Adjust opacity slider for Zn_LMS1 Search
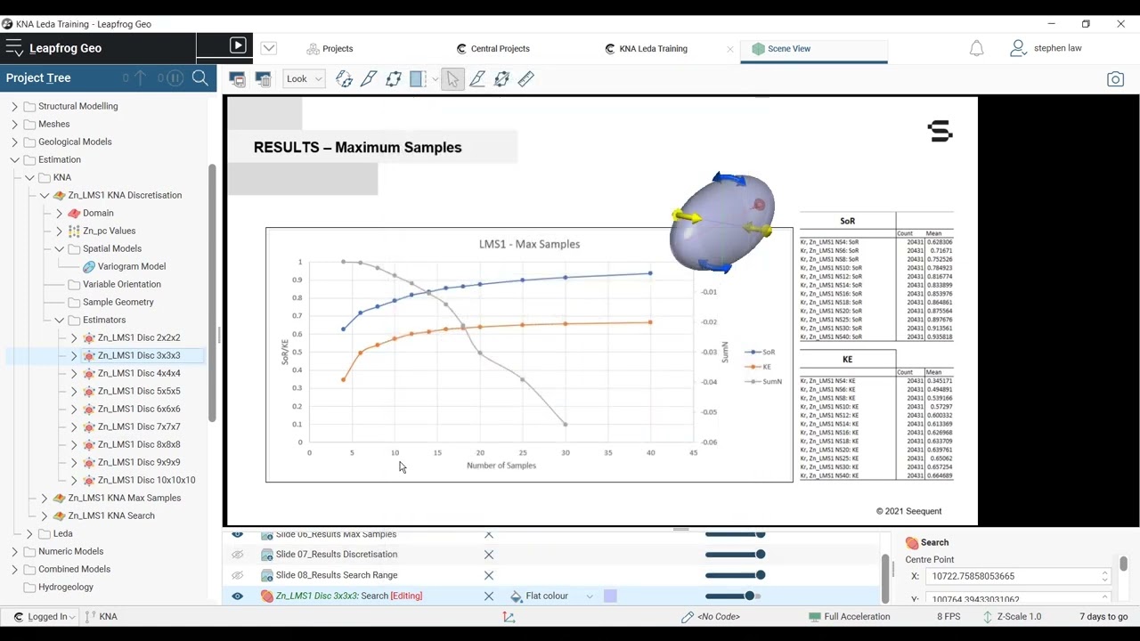1140x641 pixels. [735, 596]
